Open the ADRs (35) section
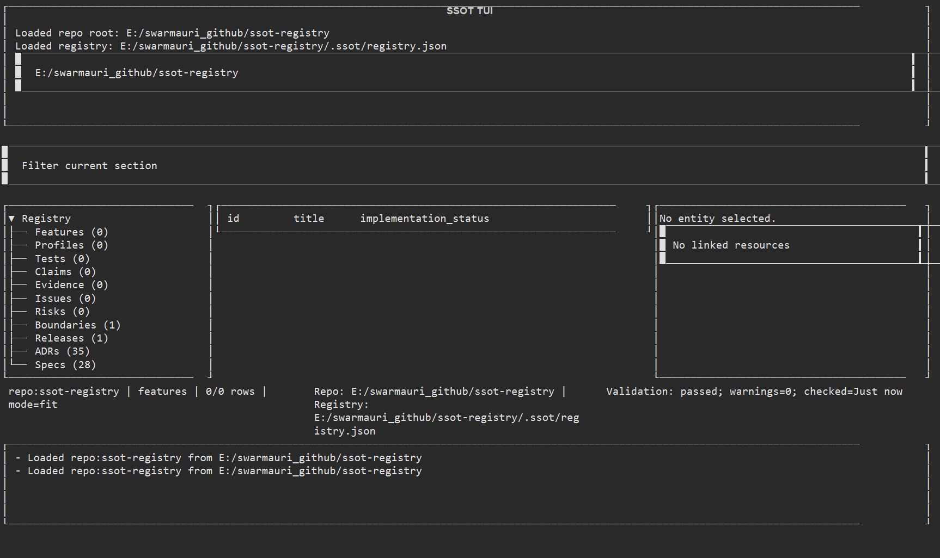This screenshot has width=940, height=558. (62, 351)
